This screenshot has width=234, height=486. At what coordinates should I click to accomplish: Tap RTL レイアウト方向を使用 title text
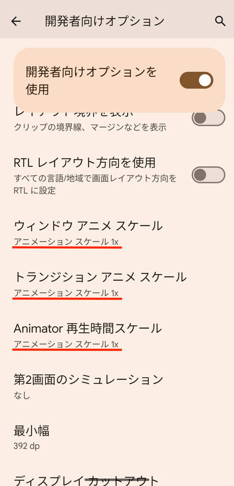84,162
